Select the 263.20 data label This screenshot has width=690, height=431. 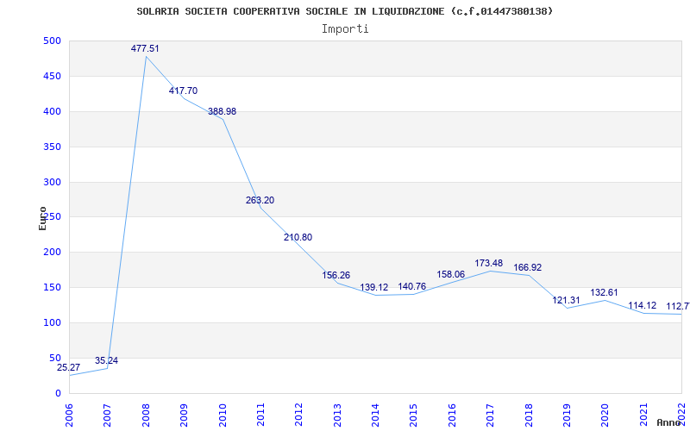point(260,201)
